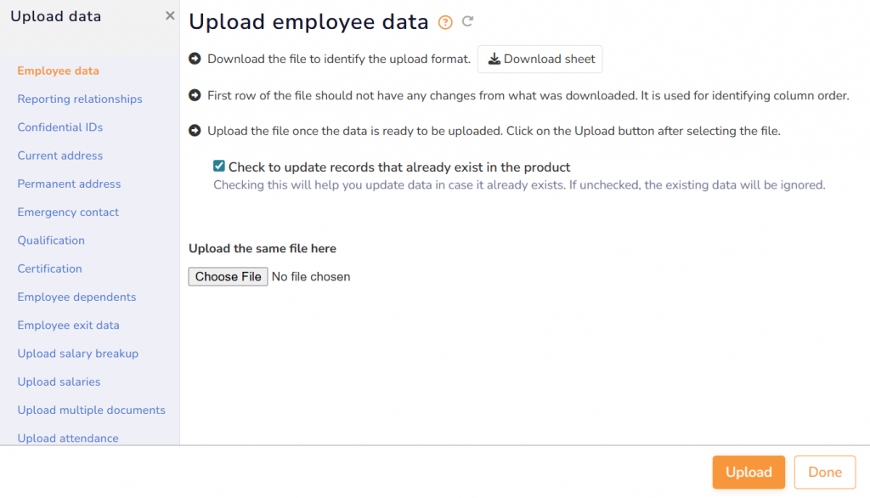Image resolution: width=870 pixels, height=498 pixels.
Task: Click Download sheet to identify upload format
Action: click(540, 59)
